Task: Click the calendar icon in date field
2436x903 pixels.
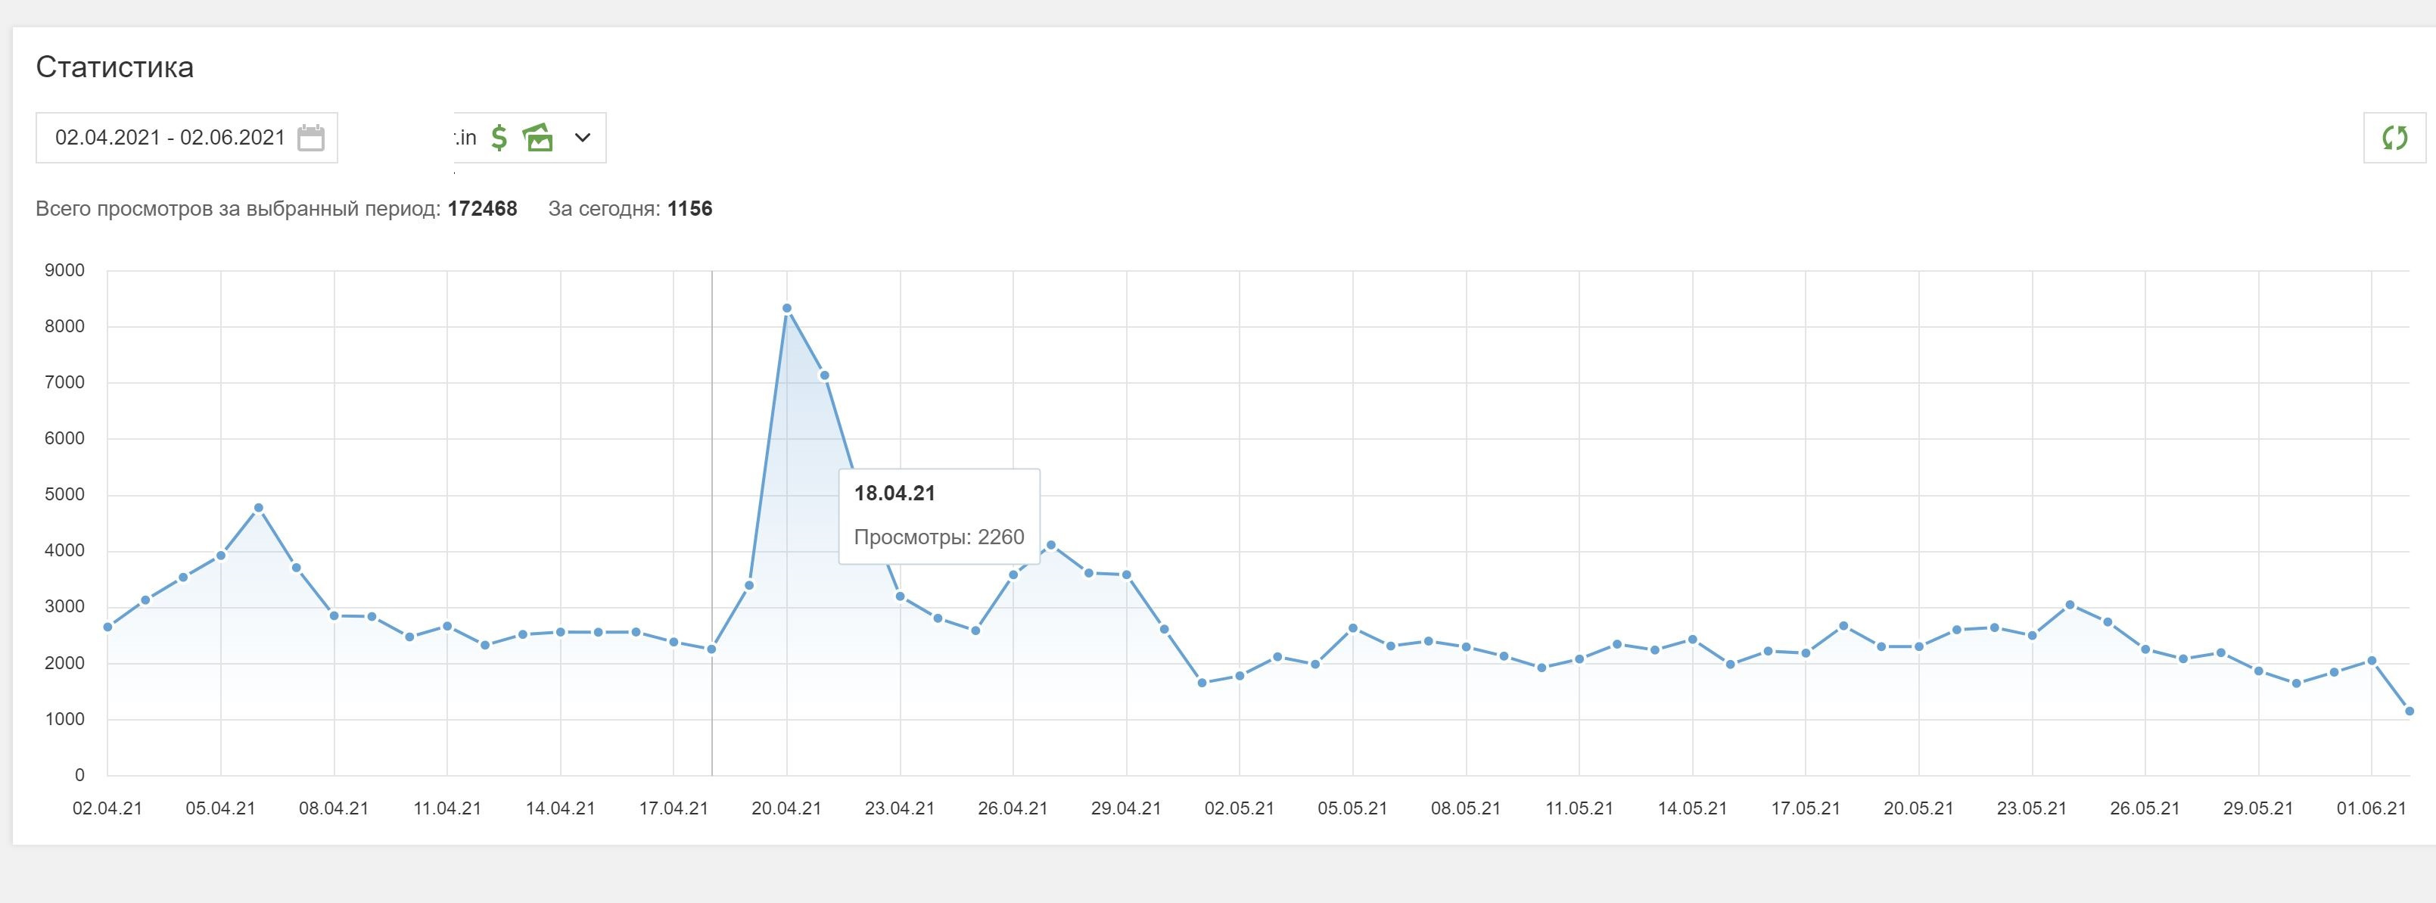Action: [310, 138]
